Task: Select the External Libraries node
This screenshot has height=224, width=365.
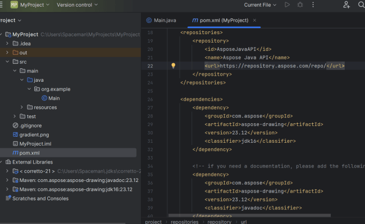Action: pyautogui.click(x=33, y=162)
